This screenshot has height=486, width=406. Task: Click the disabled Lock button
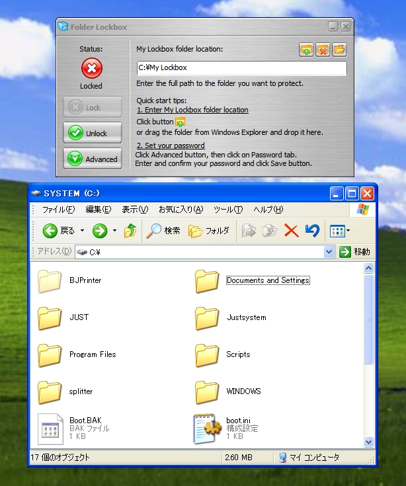coord(93,107)
